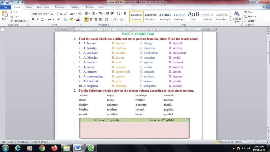Screen dimensions: 270x152
Task: Launch Google Chrome from the taskbar
Action: point(42,148)
